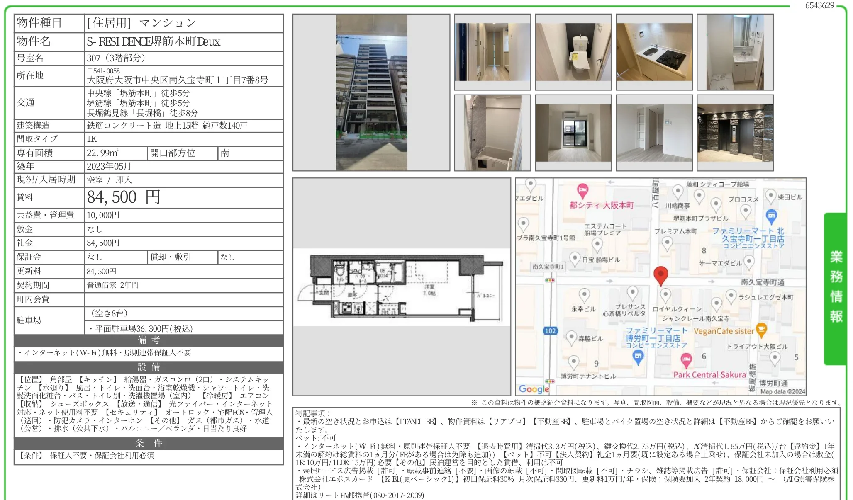Click the 博労町テナントビル map pin
Screen dimensions: 853x500
(x=573, y=362)
